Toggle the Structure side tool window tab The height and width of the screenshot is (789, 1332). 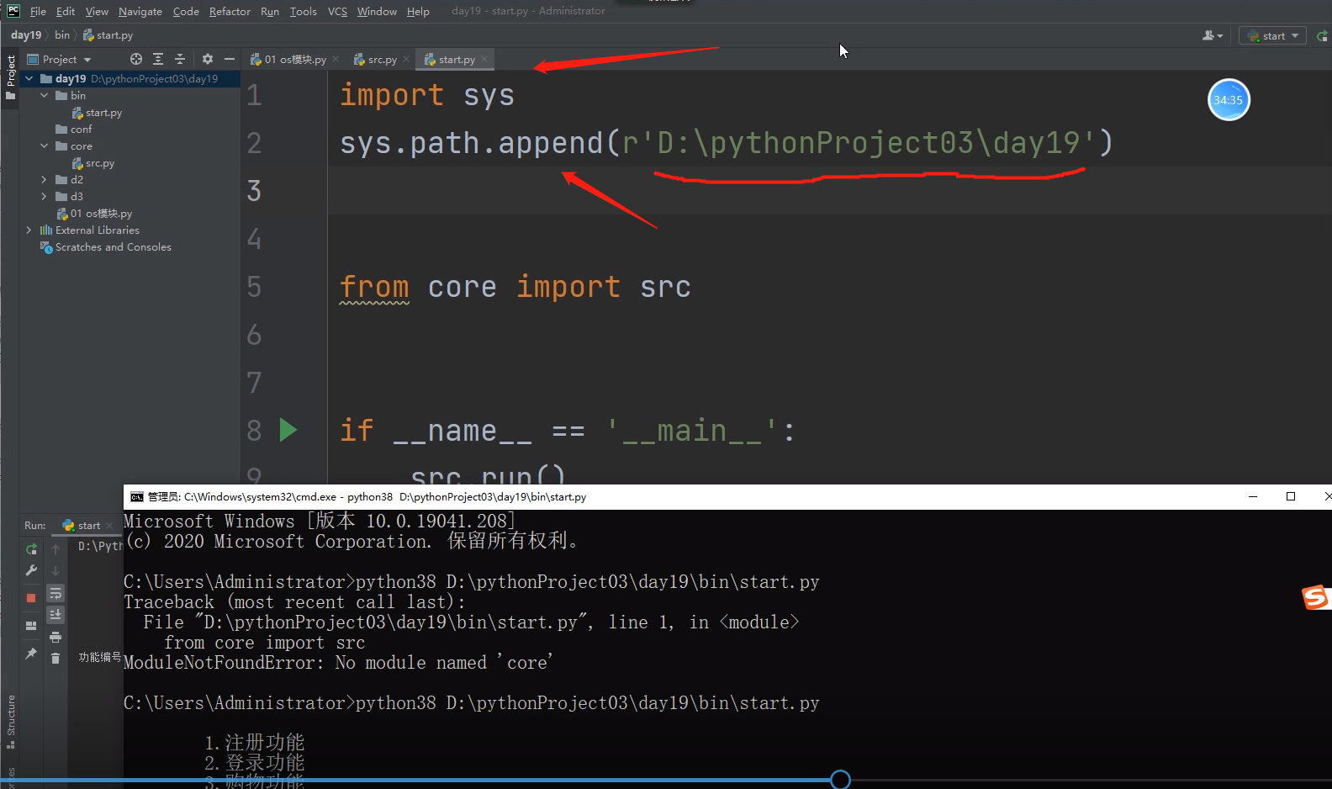click(x=11, y=721)
